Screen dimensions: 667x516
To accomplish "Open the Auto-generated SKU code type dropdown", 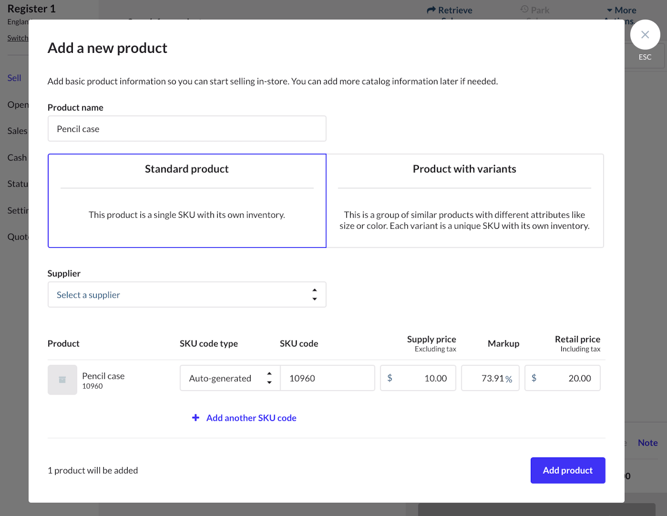I will pos(224,378).
